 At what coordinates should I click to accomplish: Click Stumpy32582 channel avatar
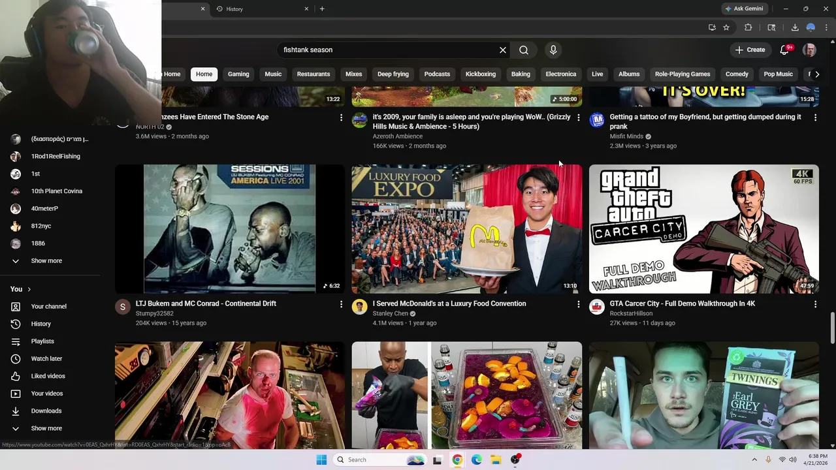coord(123,307)
